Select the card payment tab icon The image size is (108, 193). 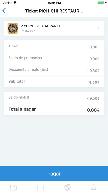point(40,187)
